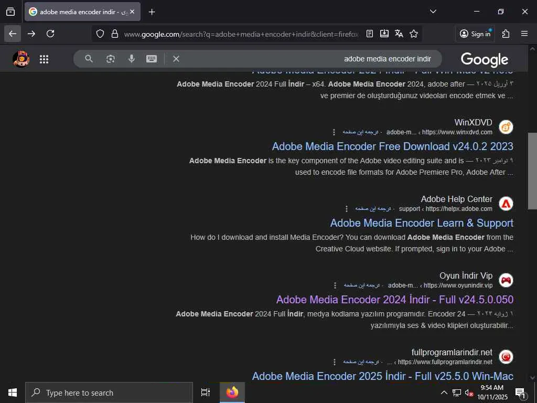537x403 pixels.
Task: Translate the Adobe Help Center result page
Action: (x=373, y=209)
